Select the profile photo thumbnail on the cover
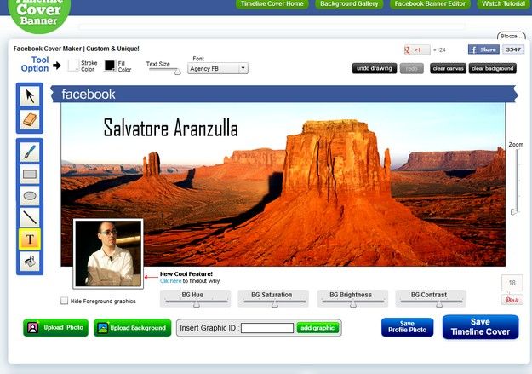Image resolution: width=532 pixels, height=374 pixels. pos(108,253)
